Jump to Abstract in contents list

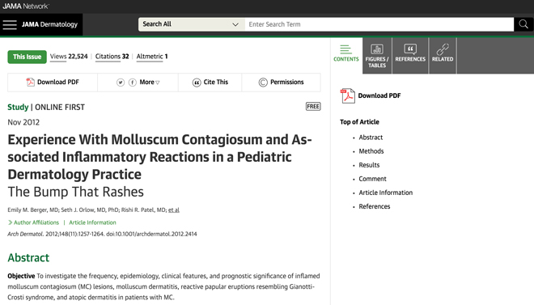[371, 138]
